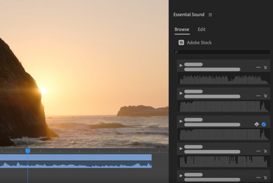Click the blue playhead marker on the timeline
The width and height of the screenshot is (273, 183).
tap(28, 151)
